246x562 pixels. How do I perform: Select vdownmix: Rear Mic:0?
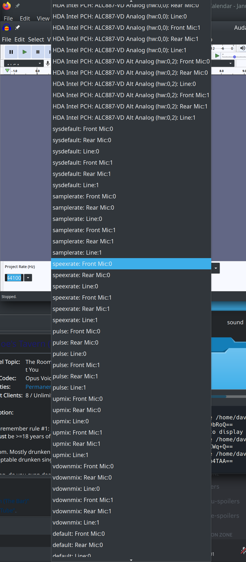(131, 477)
